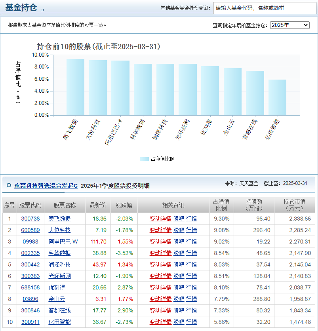
Task: Open stock code 300846 link
Action: 30,310
